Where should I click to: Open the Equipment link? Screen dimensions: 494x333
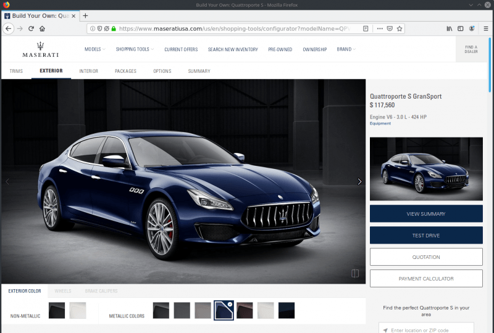[x=380, y=123]
